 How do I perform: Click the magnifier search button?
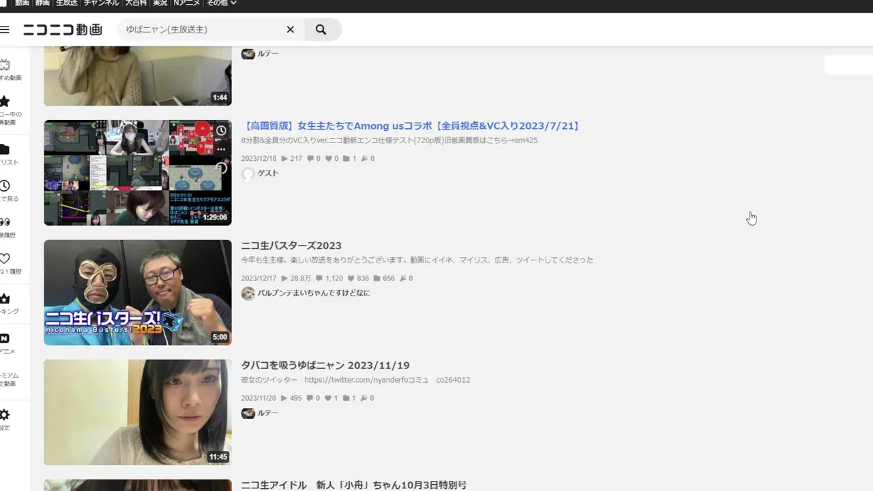[x=321, y=29]
